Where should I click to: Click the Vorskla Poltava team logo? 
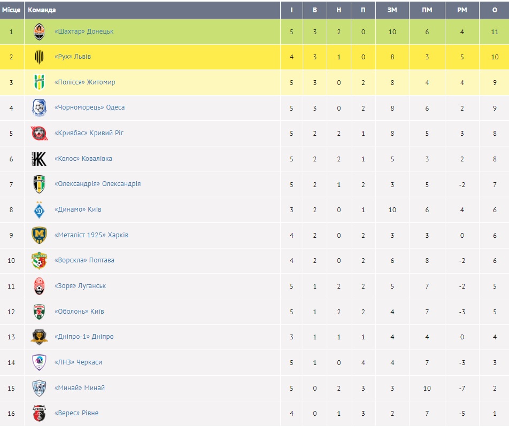39,261
